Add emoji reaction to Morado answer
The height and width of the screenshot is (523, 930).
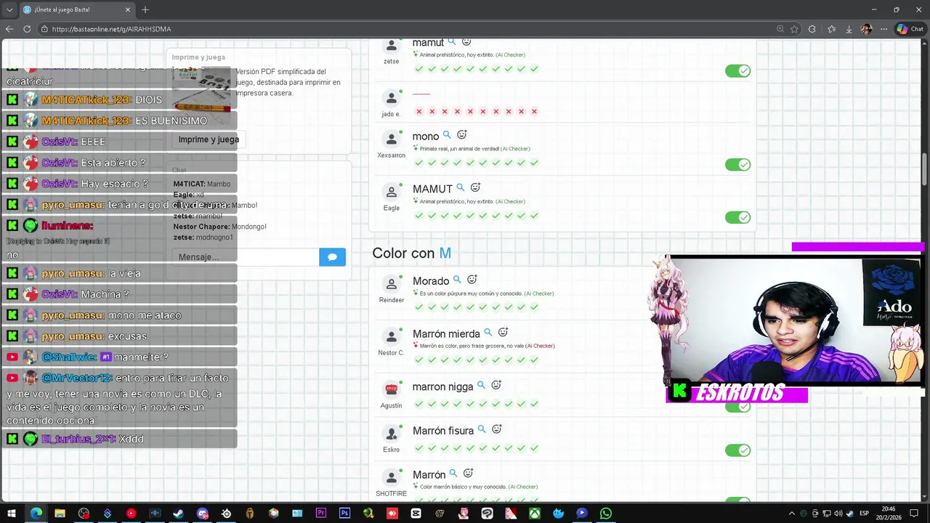[x=472, y=280]
